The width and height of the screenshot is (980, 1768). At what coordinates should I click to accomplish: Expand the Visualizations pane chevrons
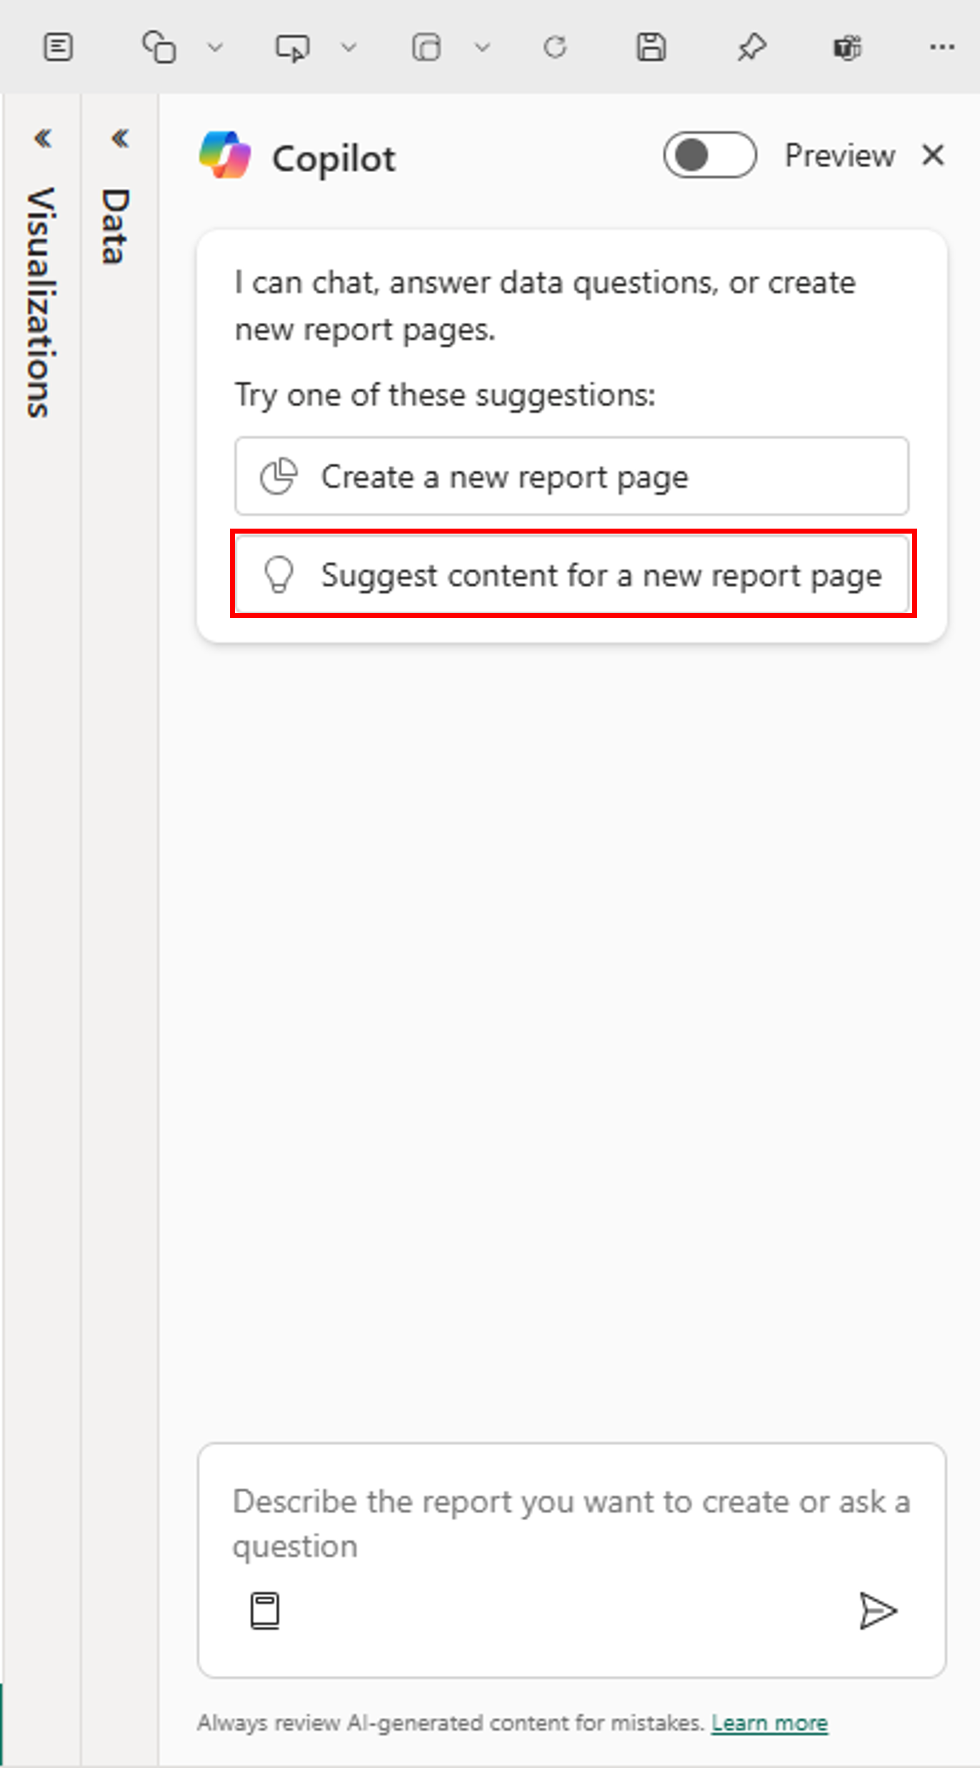coord(43,138)
